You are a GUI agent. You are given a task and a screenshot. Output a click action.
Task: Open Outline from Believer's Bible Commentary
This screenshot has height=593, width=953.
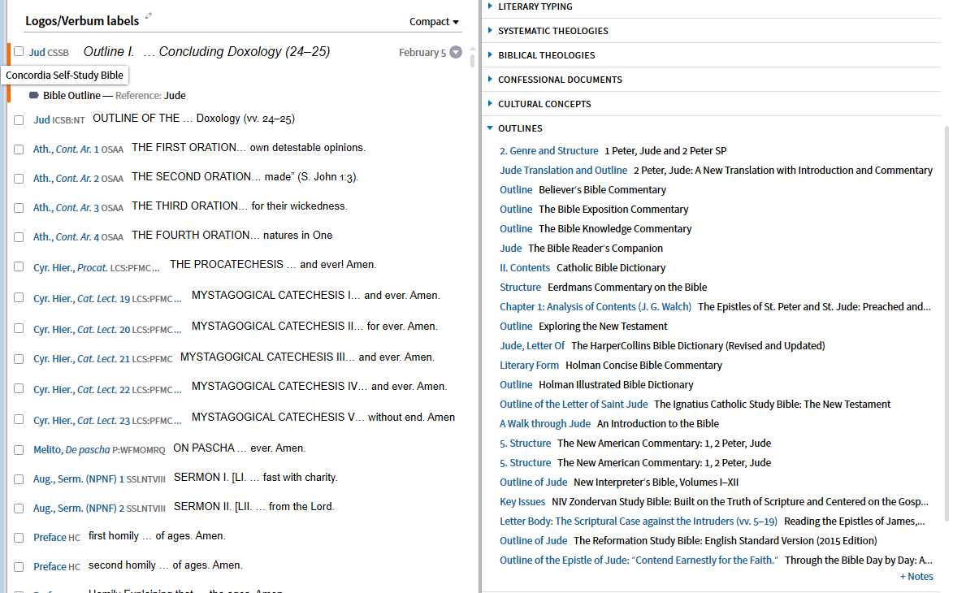tap(516, 189)
